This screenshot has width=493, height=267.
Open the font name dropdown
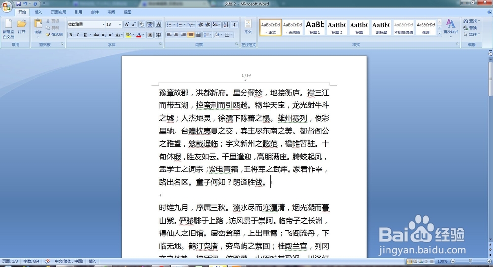click(103, 25)
